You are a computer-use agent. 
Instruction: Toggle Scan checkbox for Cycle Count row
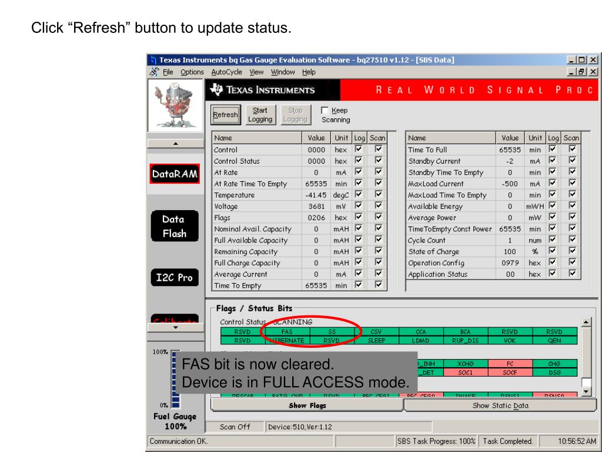click(573, 240)
